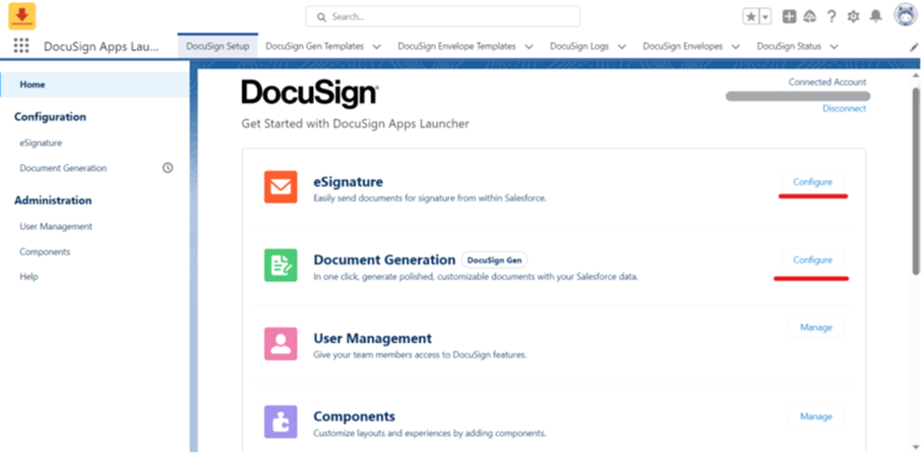Click the green Document Generation icon
Screen dimensions: 921x453
280,265
